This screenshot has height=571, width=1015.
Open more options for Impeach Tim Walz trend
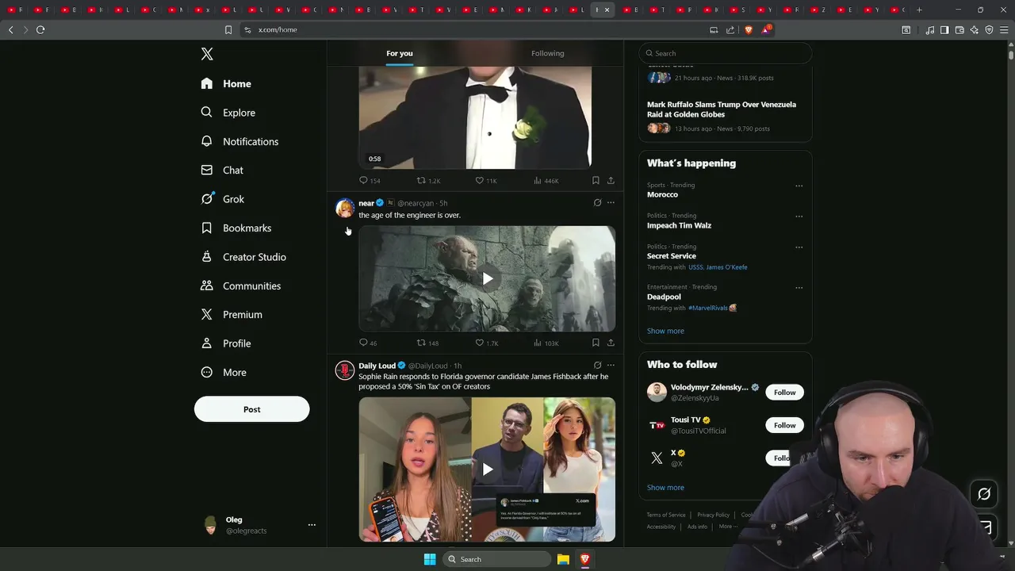[x=799, y=216]
